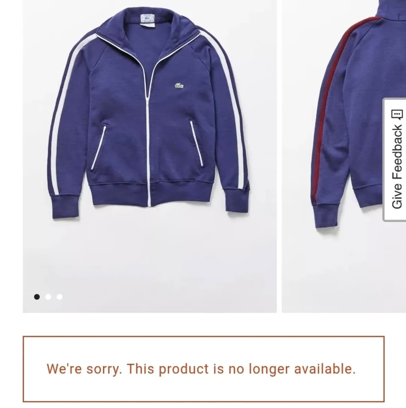406x408 pixels.
Task: Click the jacket's right pocket zipper
Action: coord(197,144)
